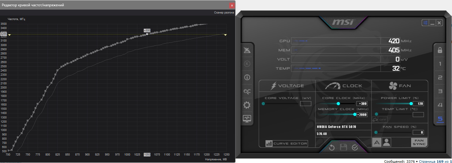Minimize the MSI Afterburner window
Image resolution: width=452 pixels, height=163 pixels.
coord(432,23)
